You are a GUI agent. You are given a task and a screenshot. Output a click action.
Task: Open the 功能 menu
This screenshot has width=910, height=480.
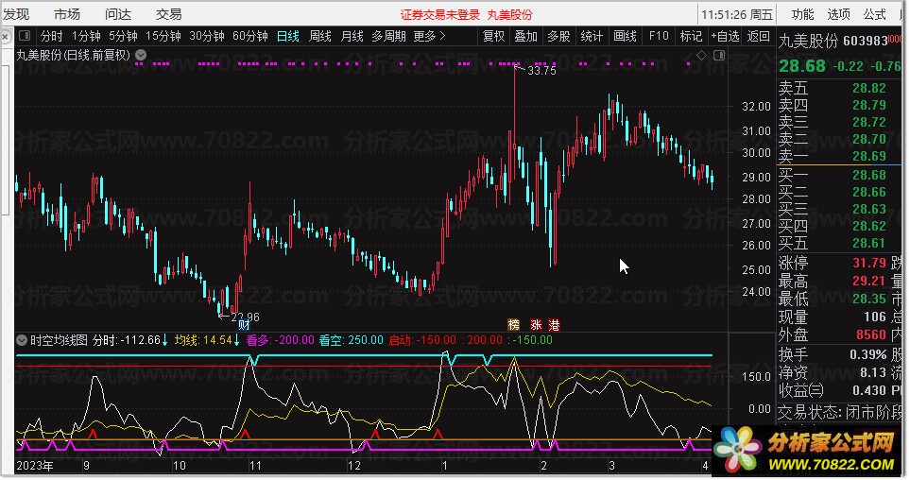802,14
